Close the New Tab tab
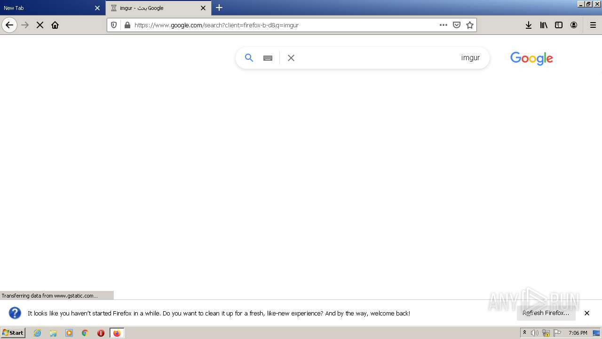 97,8
